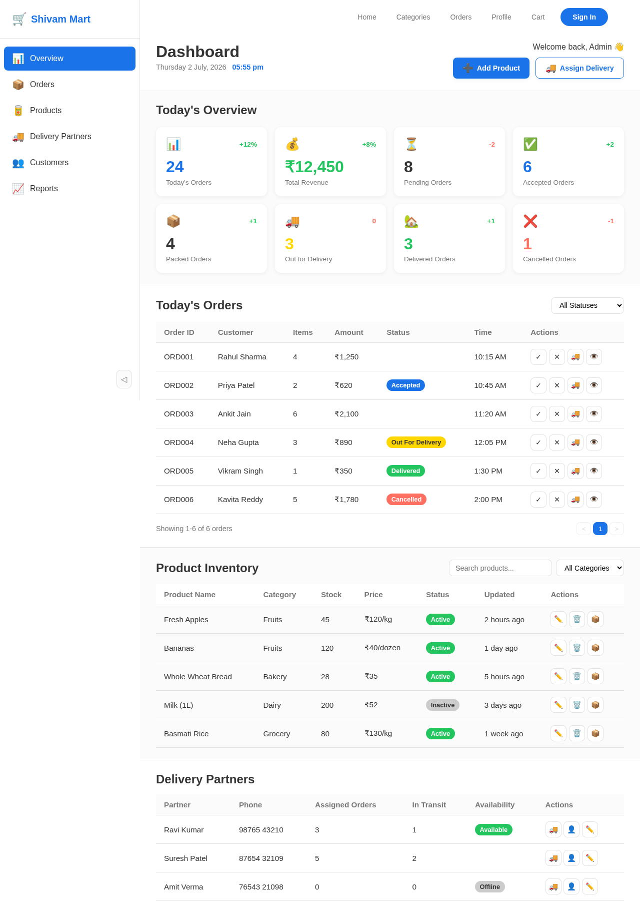Open the Today's Orders stat card

pyautogui.click(x=211, y=162)
